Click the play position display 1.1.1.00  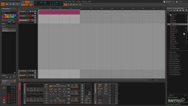54,2
